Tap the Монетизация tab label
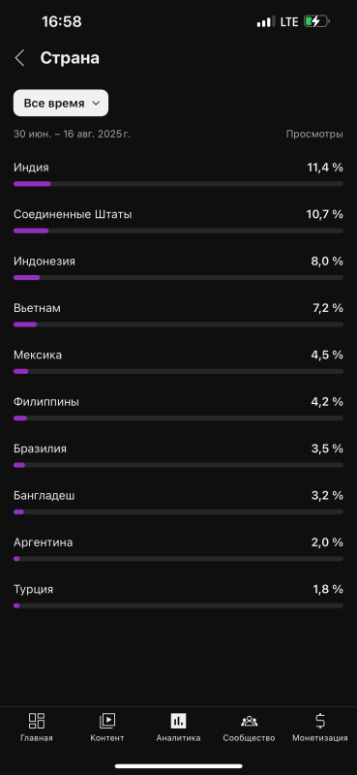This screenshot has width=357, height=775. (x=320, y=738)
